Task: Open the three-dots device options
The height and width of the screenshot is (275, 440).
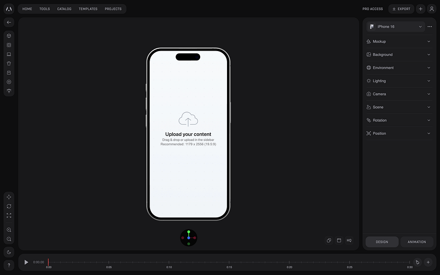Action: pos(429,27)
